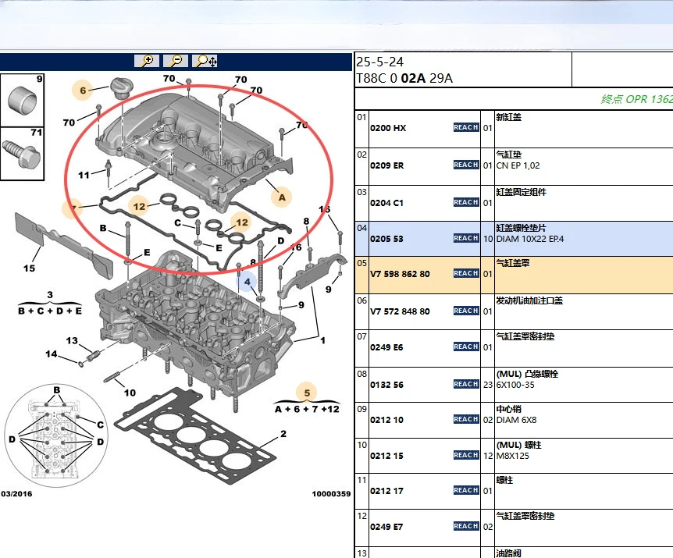Click the REACH badge beside 0249 E7
This screenshot has height=558, width=673.
(466, 526)
